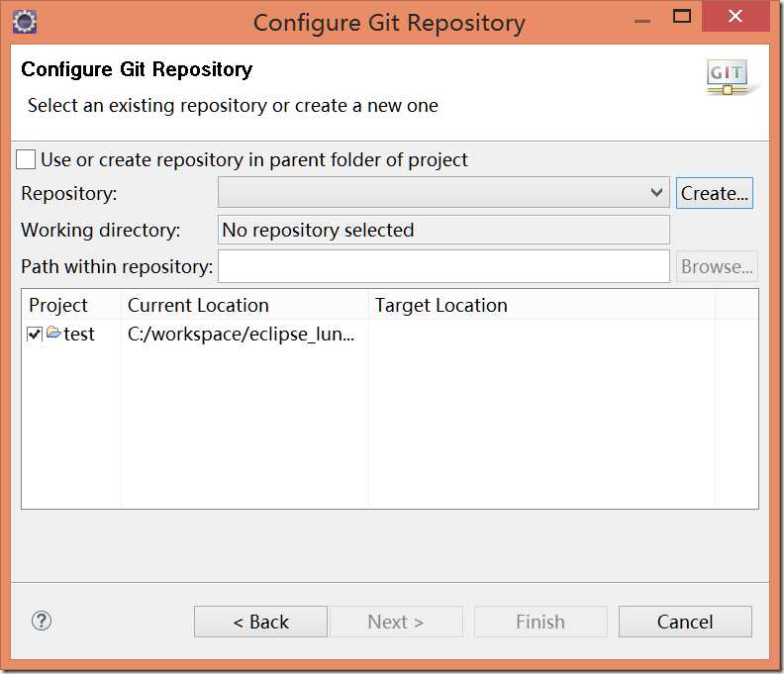
Task: Click the Working directory text field
Action: pos(443,230)
